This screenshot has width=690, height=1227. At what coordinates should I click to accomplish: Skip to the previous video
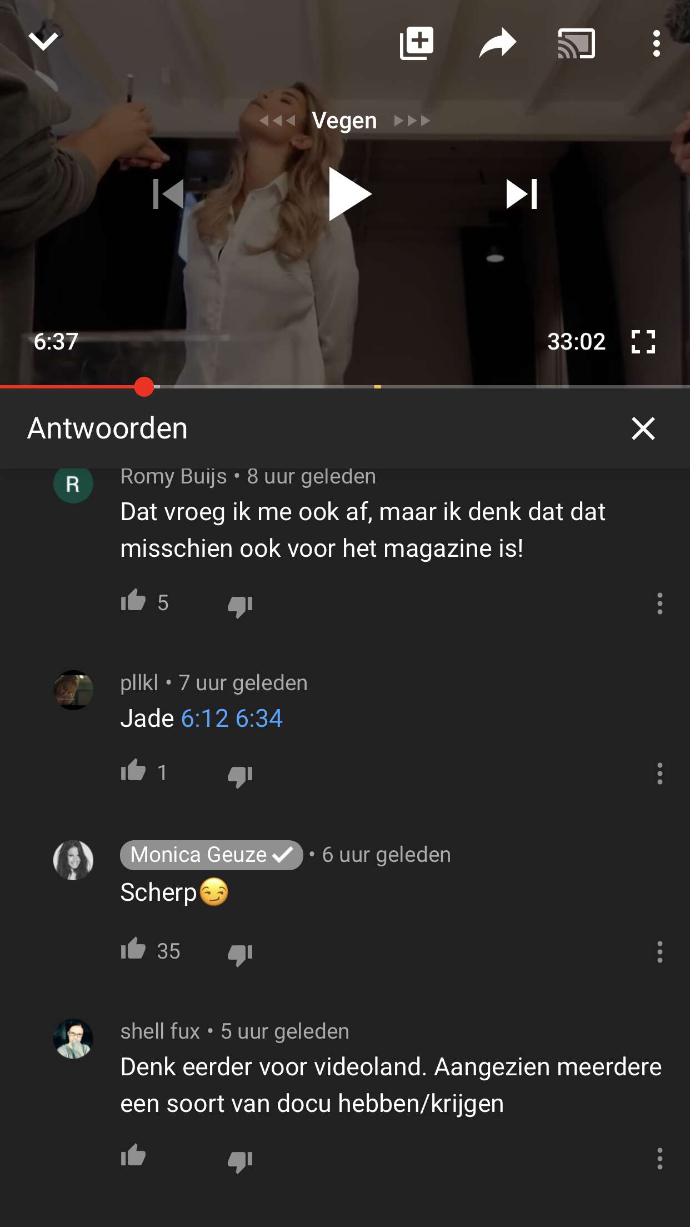tap(168, 194)
